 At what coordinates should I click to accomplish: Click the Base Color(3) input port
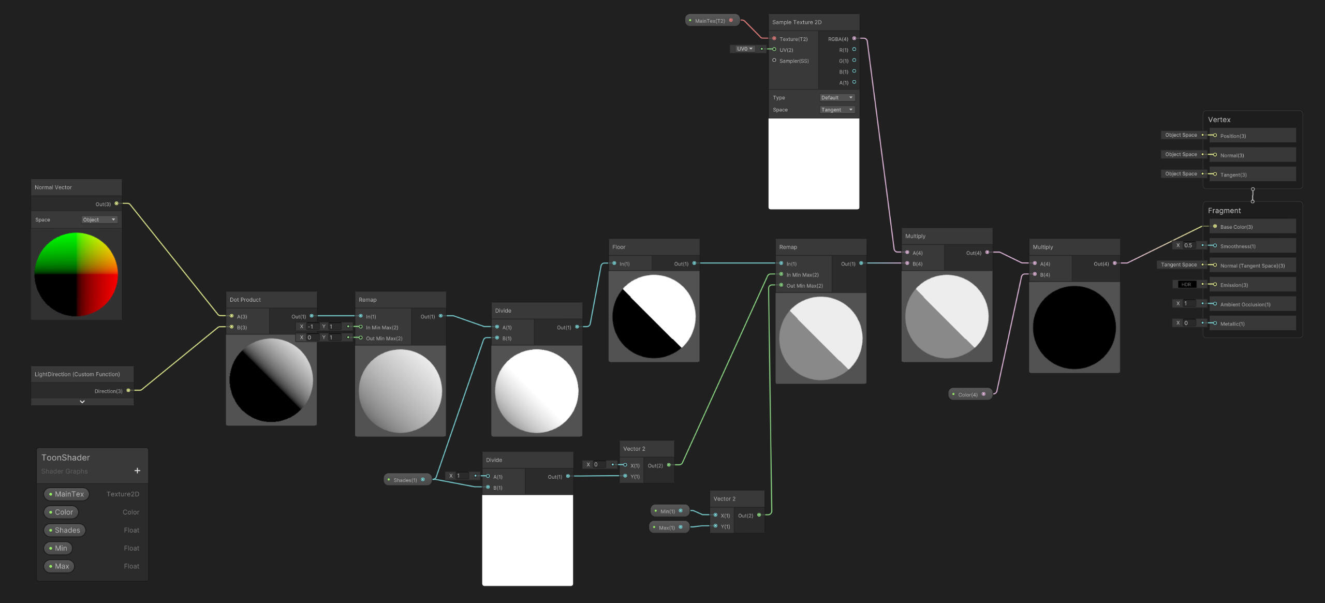pos(1215,226)
